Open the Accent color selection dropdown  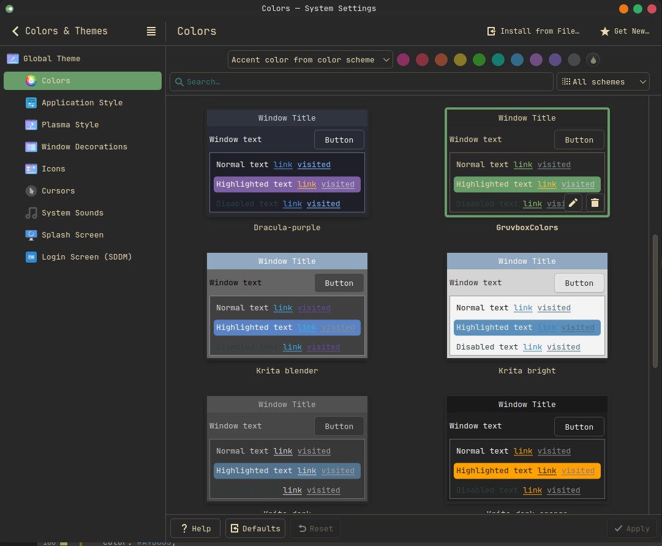coord(310,59)
